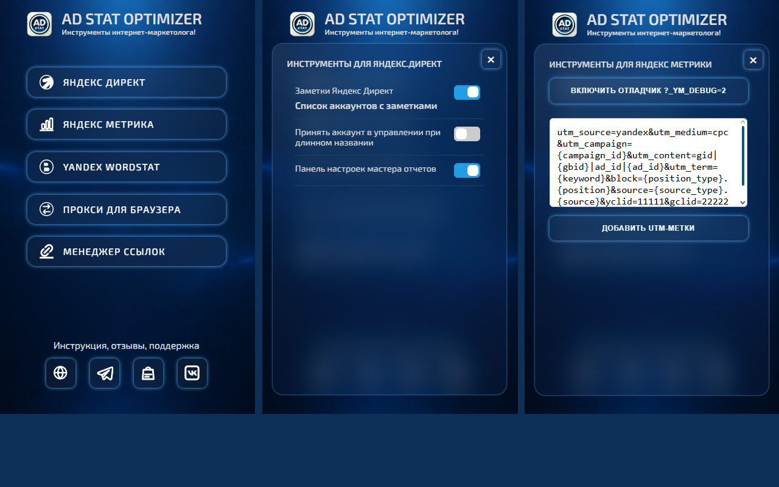The height and width of the screenshot is (487, 779).
Task: Click the AD STAT logo in middle panel
Action: [x=302, y=24]
